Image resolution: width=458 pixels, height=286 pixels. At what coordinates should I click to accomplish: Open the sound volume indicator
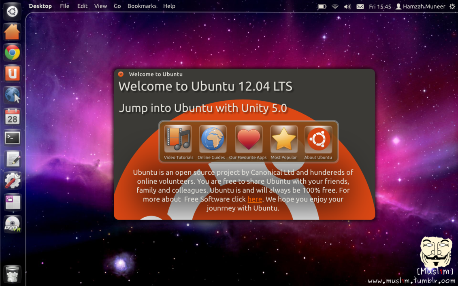point(347,6)
